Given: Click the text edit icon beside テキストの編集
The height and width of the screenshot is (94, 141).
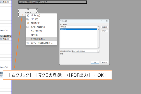Looking at the screenshot, I should tap(28, 27).
